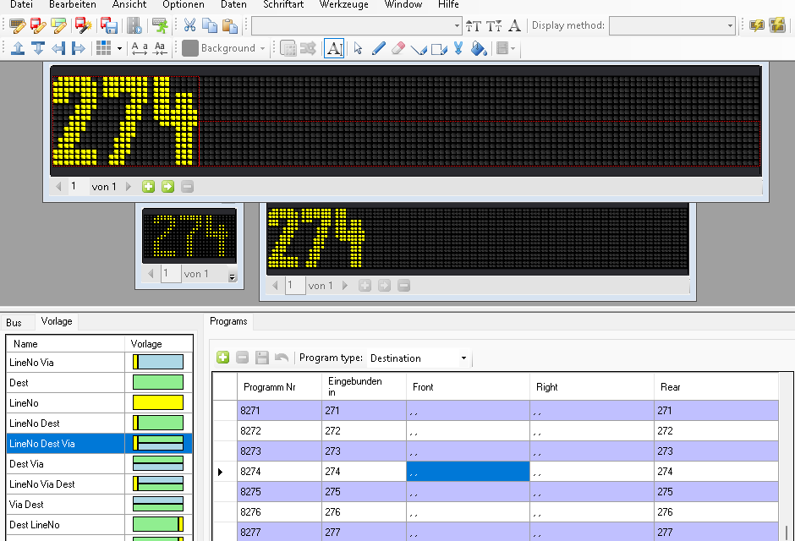Click the yellow LineNo template swatch

tap(157, 402)
